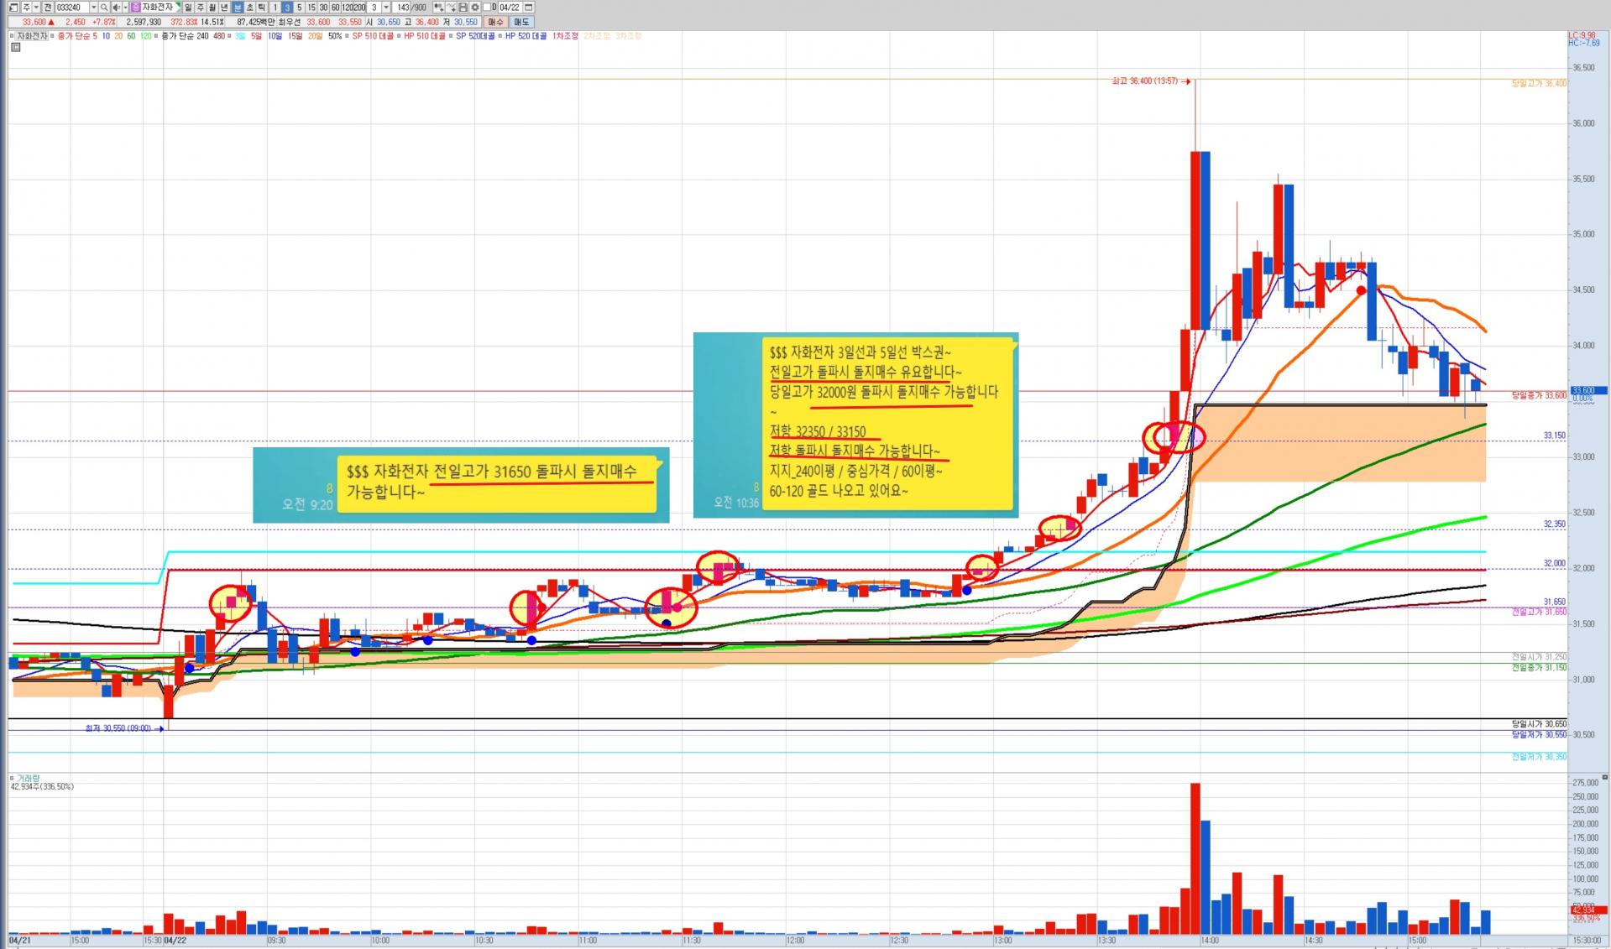1611x949 pixels.
Task: Click the 종가 단순 5 moving average legend
Action: (x=77, y=36)
